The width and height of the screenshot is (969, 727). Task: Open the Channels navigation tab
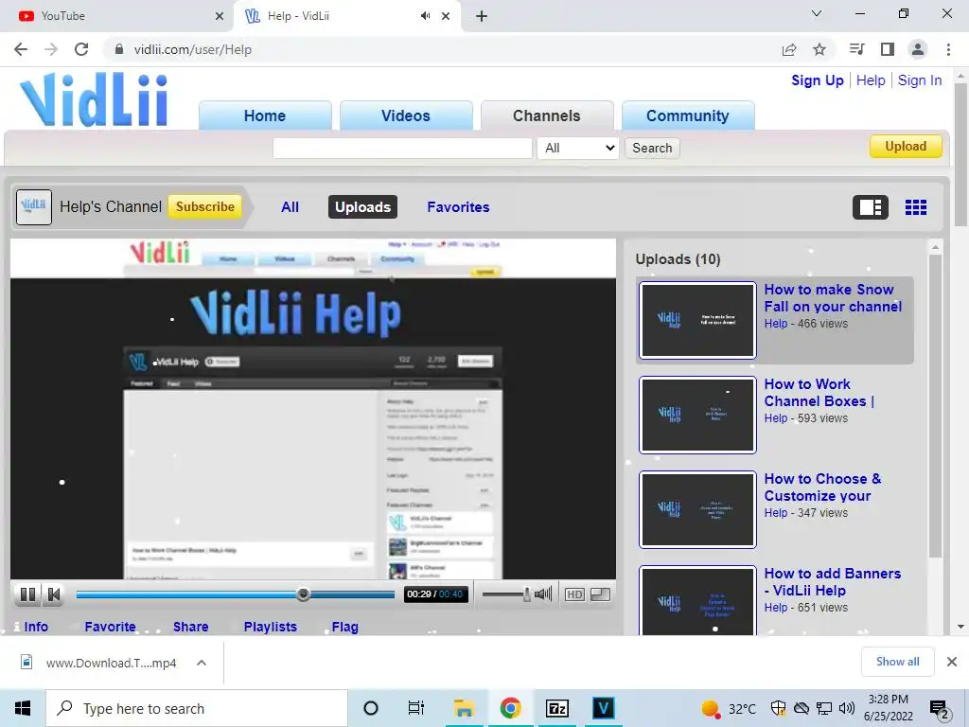547,115
